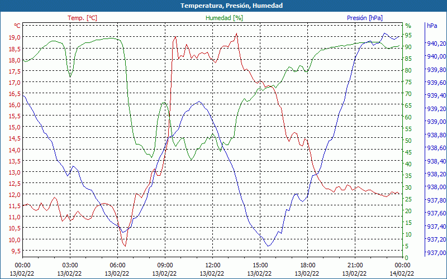Select the 15,0 temperature axis tick
Viewport: 447px width, 279px height.
(15, 127)
